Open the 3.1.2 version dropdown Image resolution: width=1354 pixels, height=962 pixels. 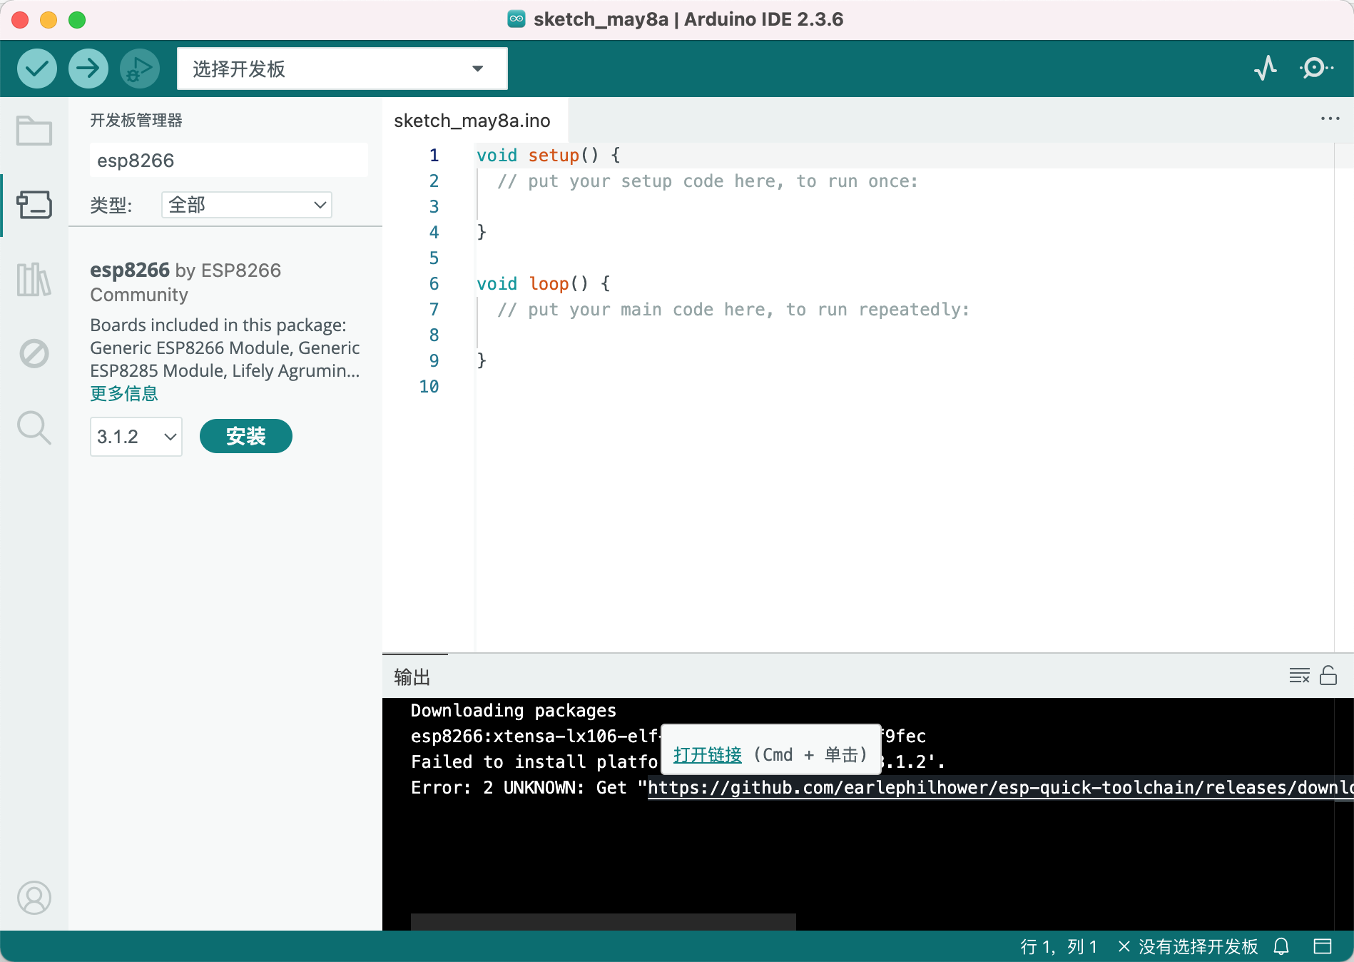click(x=136, y=436)
